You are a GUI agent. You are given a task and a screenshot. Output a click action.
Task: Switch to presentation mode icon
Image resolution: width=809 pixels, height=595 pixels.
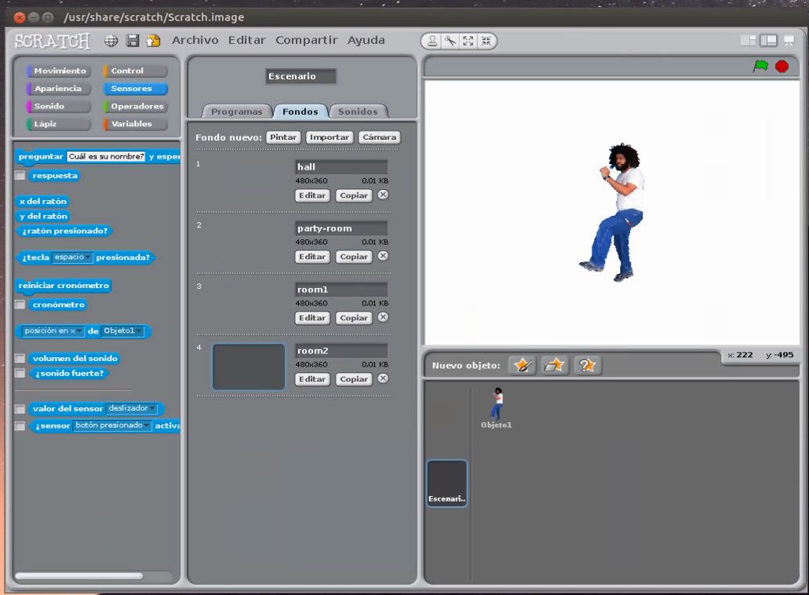(x=788, y=41)
